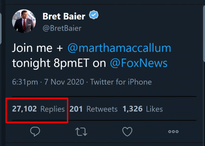Click the retweet arrows icon
Screen dimensions: 205x146
pos(81,131)
